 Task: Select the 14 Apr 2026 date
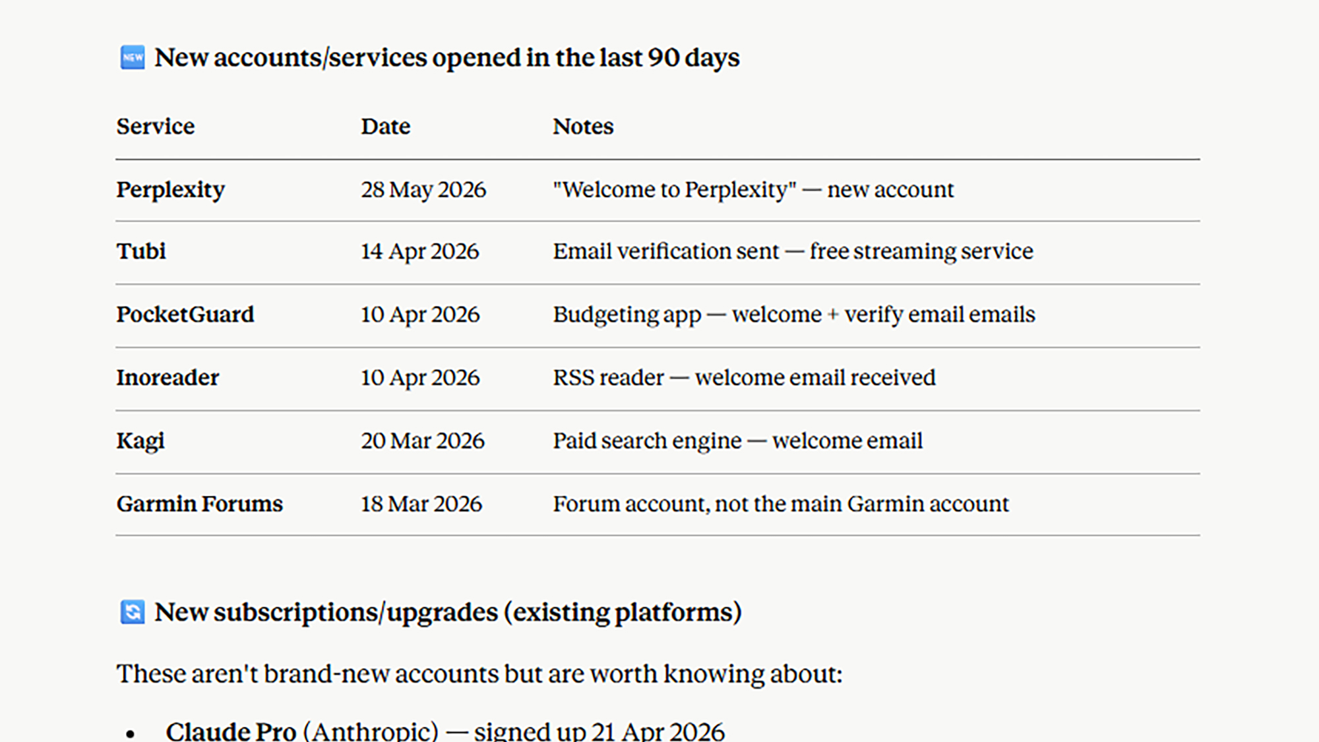(420, 251)
